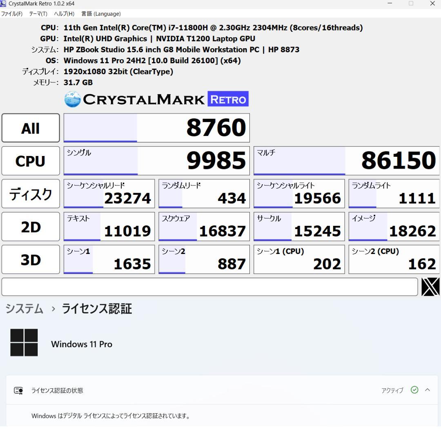Navigate to システム via the breadcrumb

pos(24,309)
